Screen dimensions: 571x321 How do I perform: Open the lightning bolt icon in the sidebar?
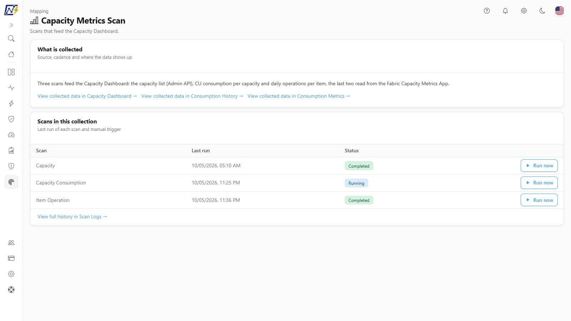pyautogui.click(x=11, y=103)
